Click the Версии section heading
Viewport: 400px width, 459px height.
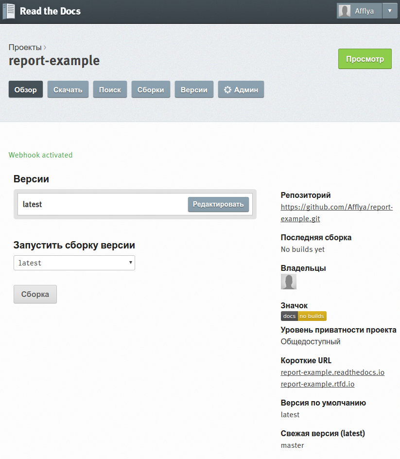31,179
